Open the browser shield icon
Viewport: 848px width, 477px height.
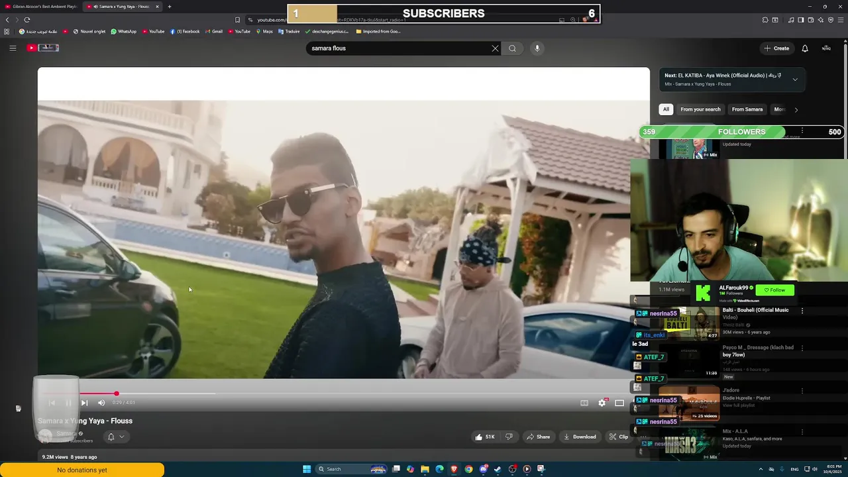point(831,20)
